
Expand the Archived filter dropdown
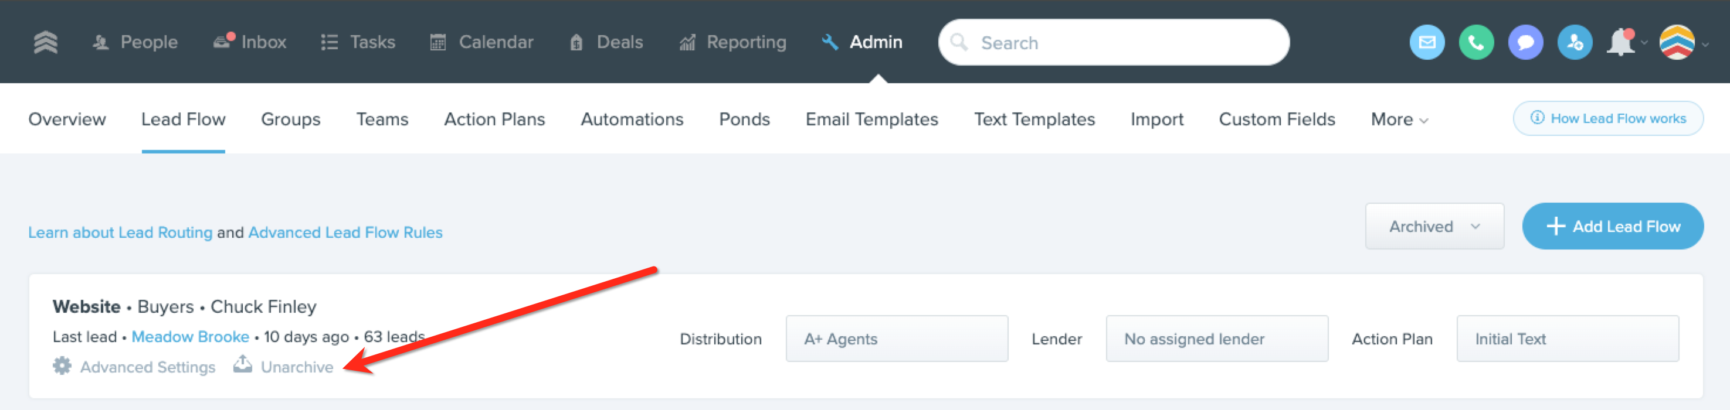click(1434, 226)
